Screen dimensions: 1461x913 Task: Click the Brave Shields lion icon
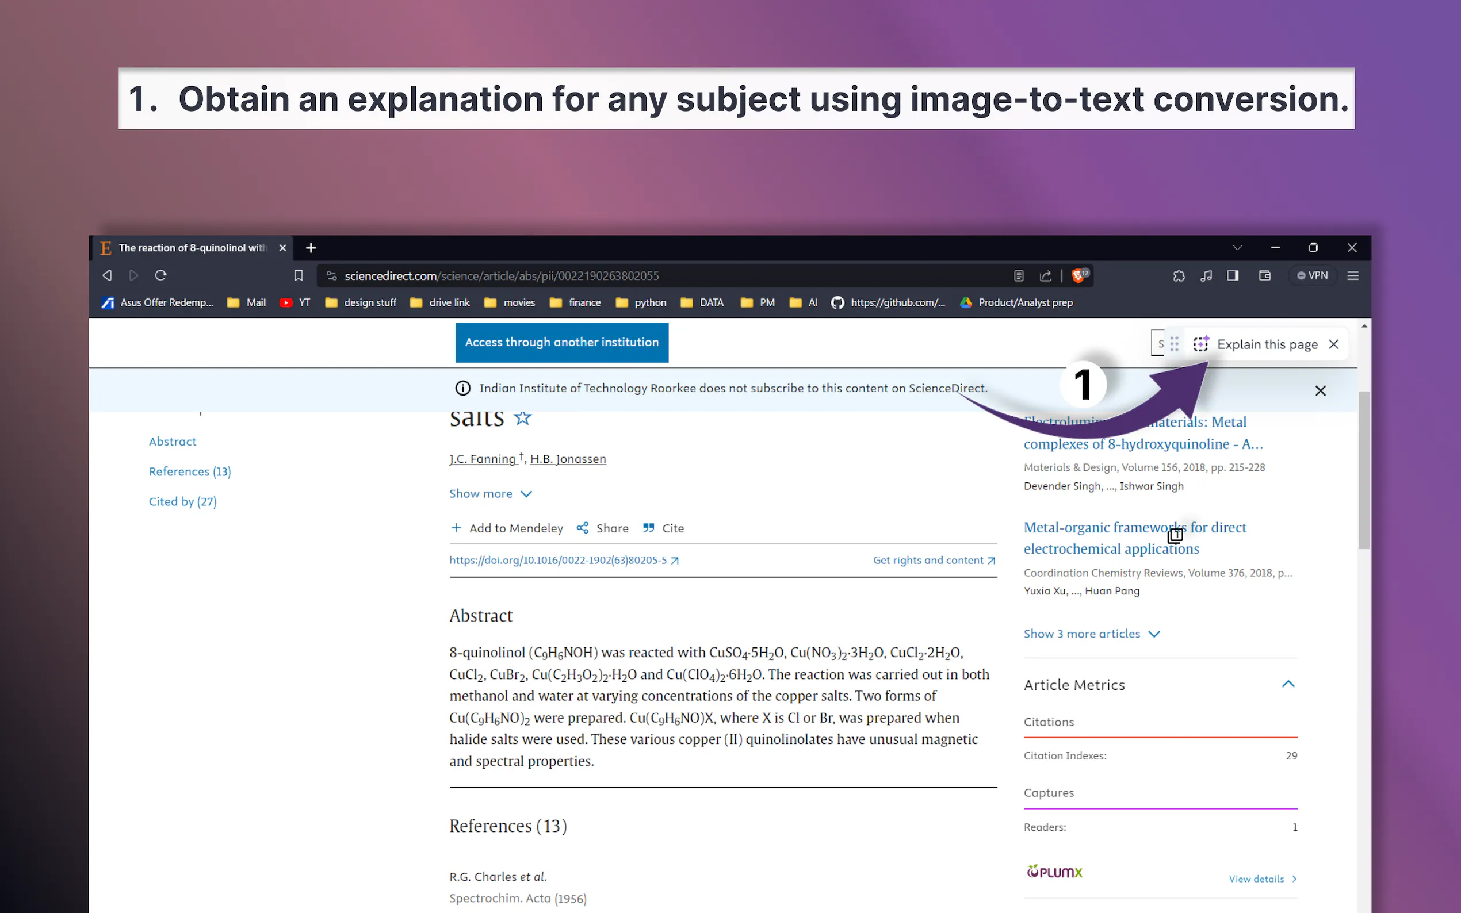coord(1078,276)
